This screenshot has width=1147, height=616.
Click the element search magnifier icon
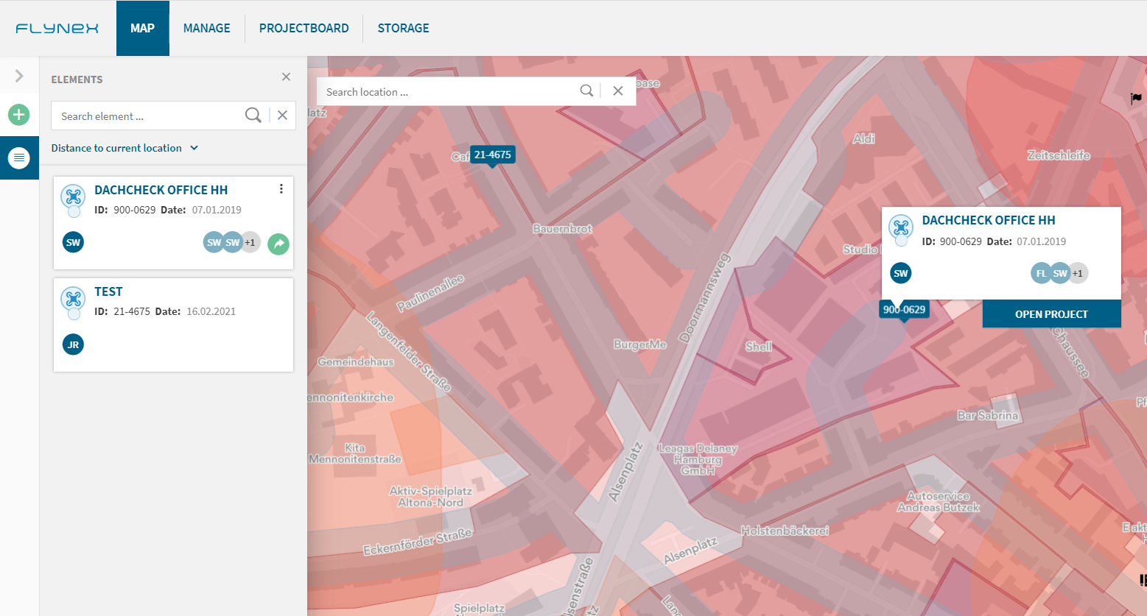[x=253, y=116]
